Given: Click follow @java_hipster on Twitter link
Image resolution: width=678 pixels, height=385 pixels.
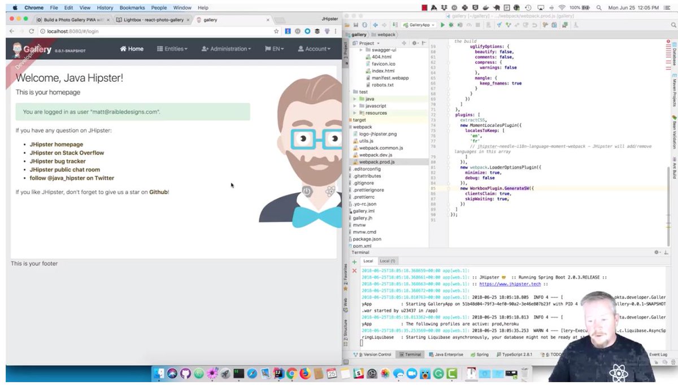Looking at the screenshot, I should (x=72, y=178).
